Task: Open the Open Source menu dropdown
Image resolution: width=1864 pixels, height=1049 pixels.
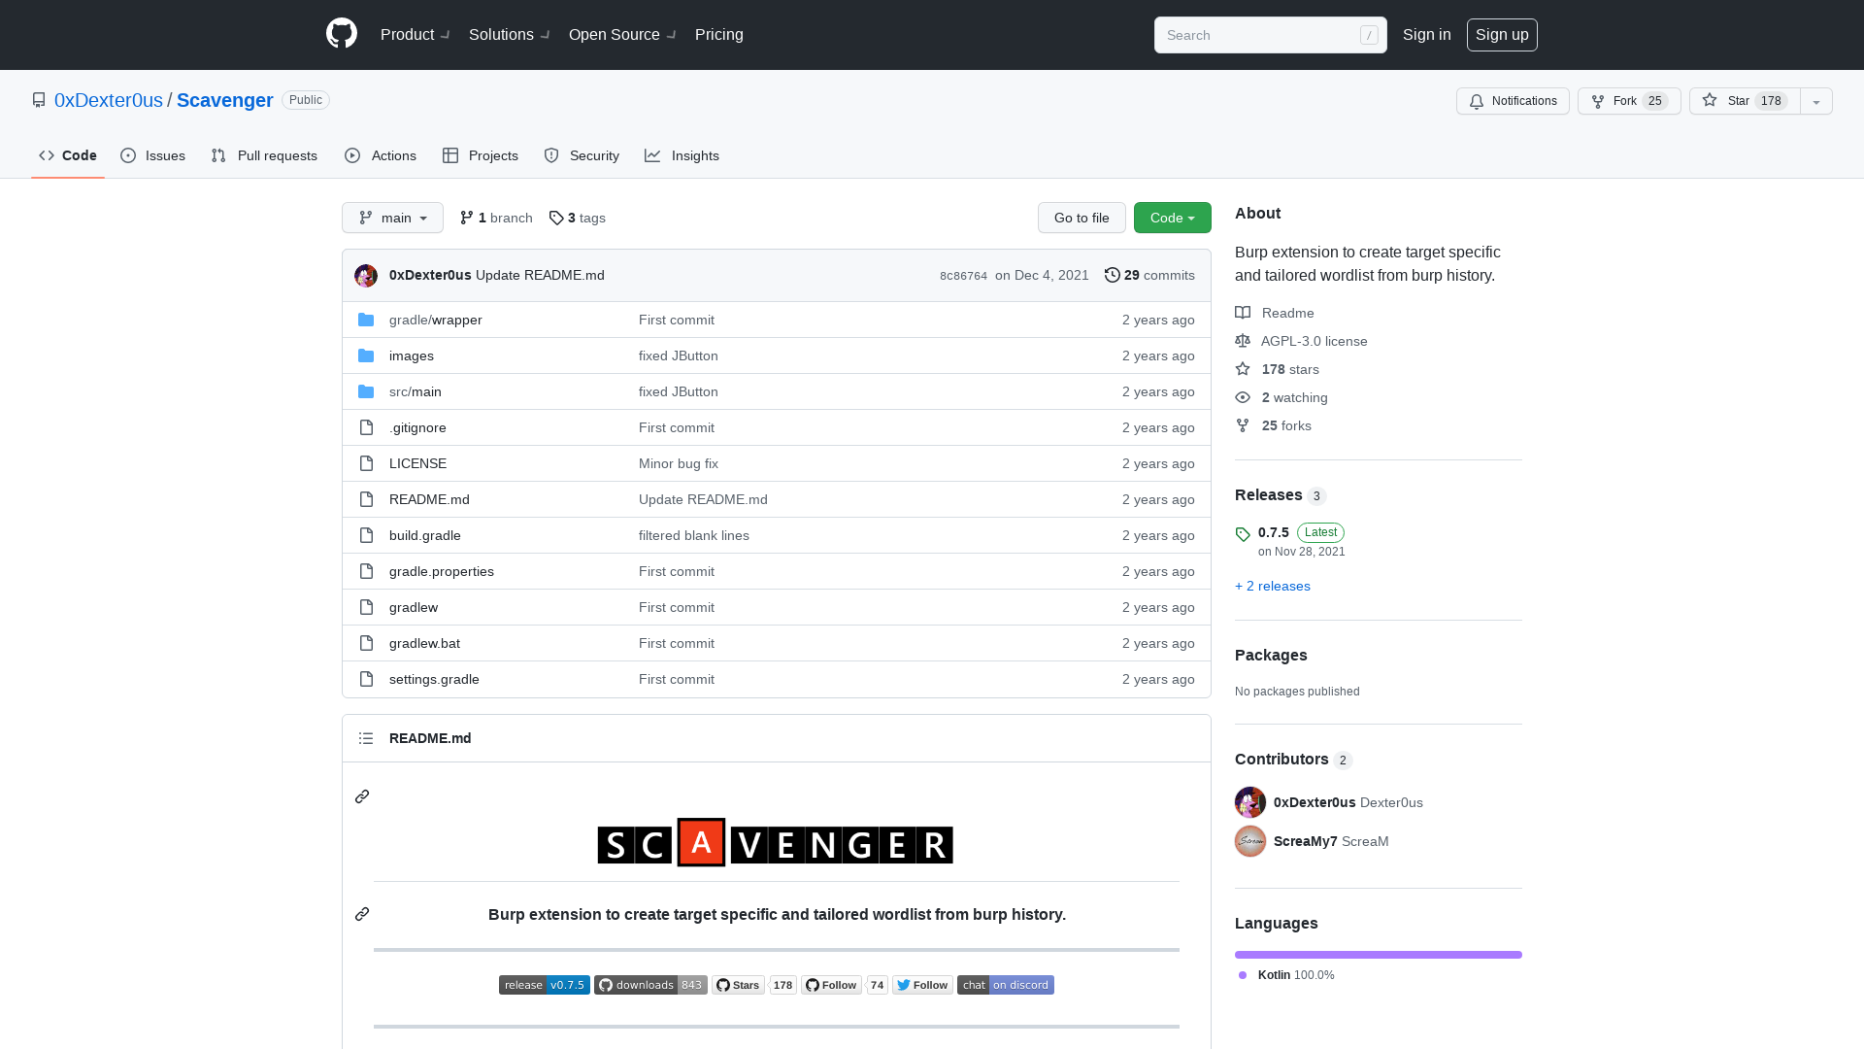Action: point(622,35)
